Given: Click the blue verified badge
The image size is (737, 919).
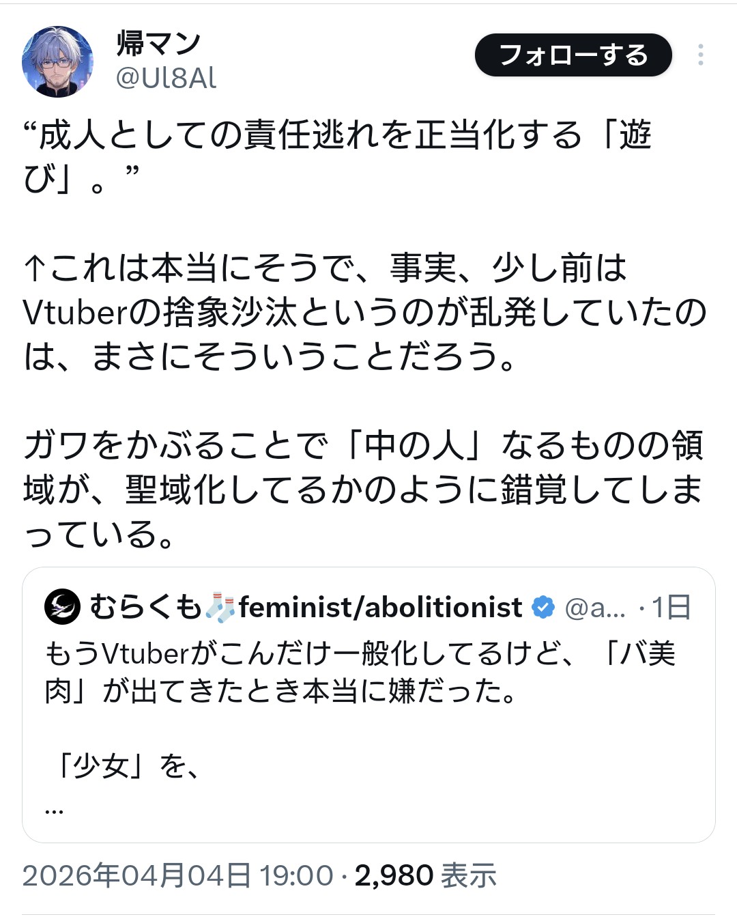Looking at the screenshot, I should (543, 607).
